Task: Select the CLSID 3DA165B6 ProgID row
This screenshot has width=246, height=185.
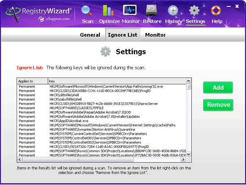Action: [102, 90]
